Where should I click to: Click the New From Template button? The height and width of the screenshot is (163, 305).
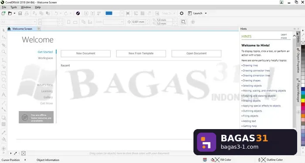point(141,53)
